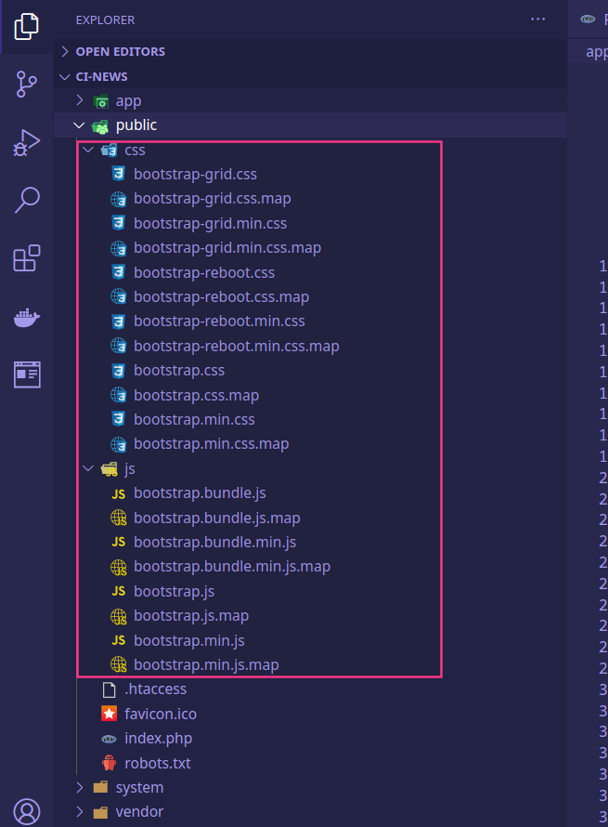608x827 pixels.
Task: Click the PHP icon beside index.php
Action: 109,739
